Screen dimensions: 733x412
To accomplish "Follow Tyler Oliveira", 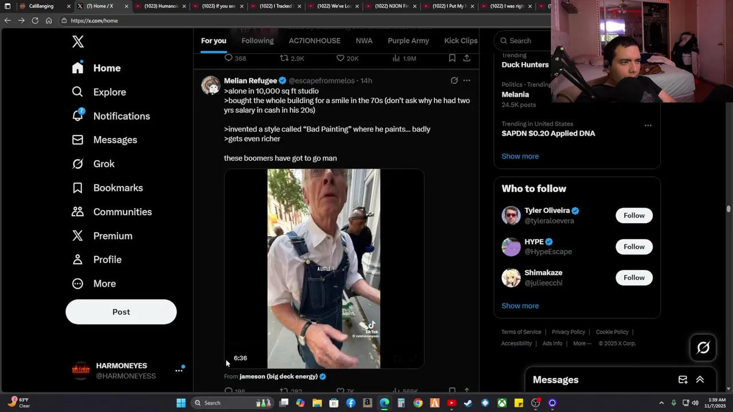I will tap(634, 215).
